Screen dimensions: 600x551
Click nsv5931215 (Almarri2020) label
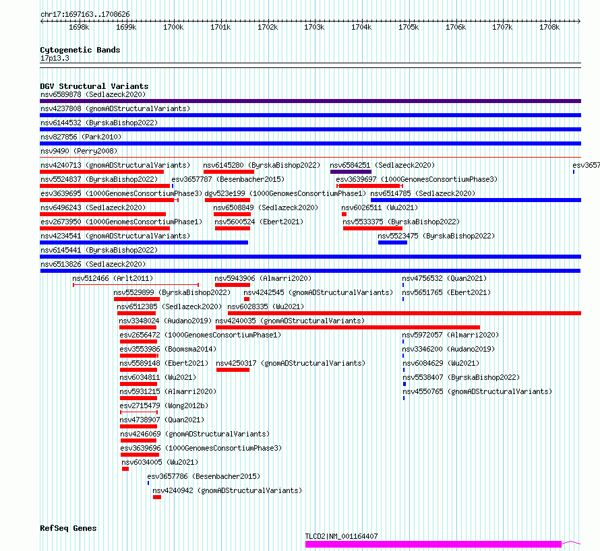(168, 391)
